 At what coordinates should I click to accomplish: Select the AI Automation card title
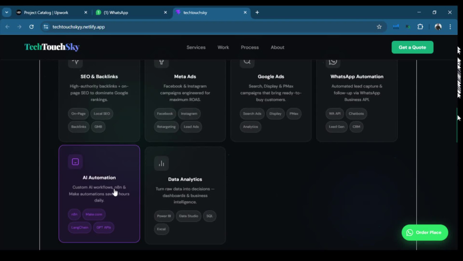click(x=99, y=178)
